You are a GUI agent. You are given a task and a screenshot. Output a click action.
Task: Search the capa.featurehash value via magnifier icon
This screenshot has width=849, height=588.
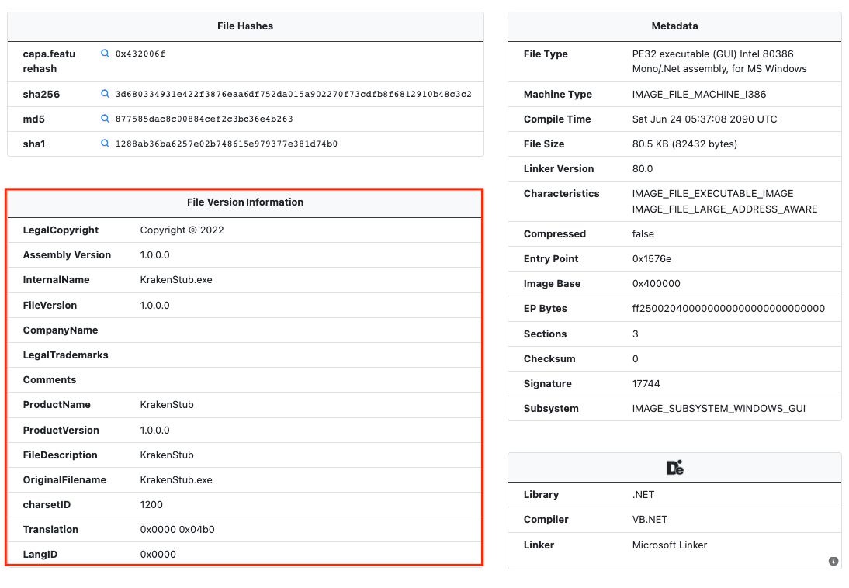click(106, 54)
